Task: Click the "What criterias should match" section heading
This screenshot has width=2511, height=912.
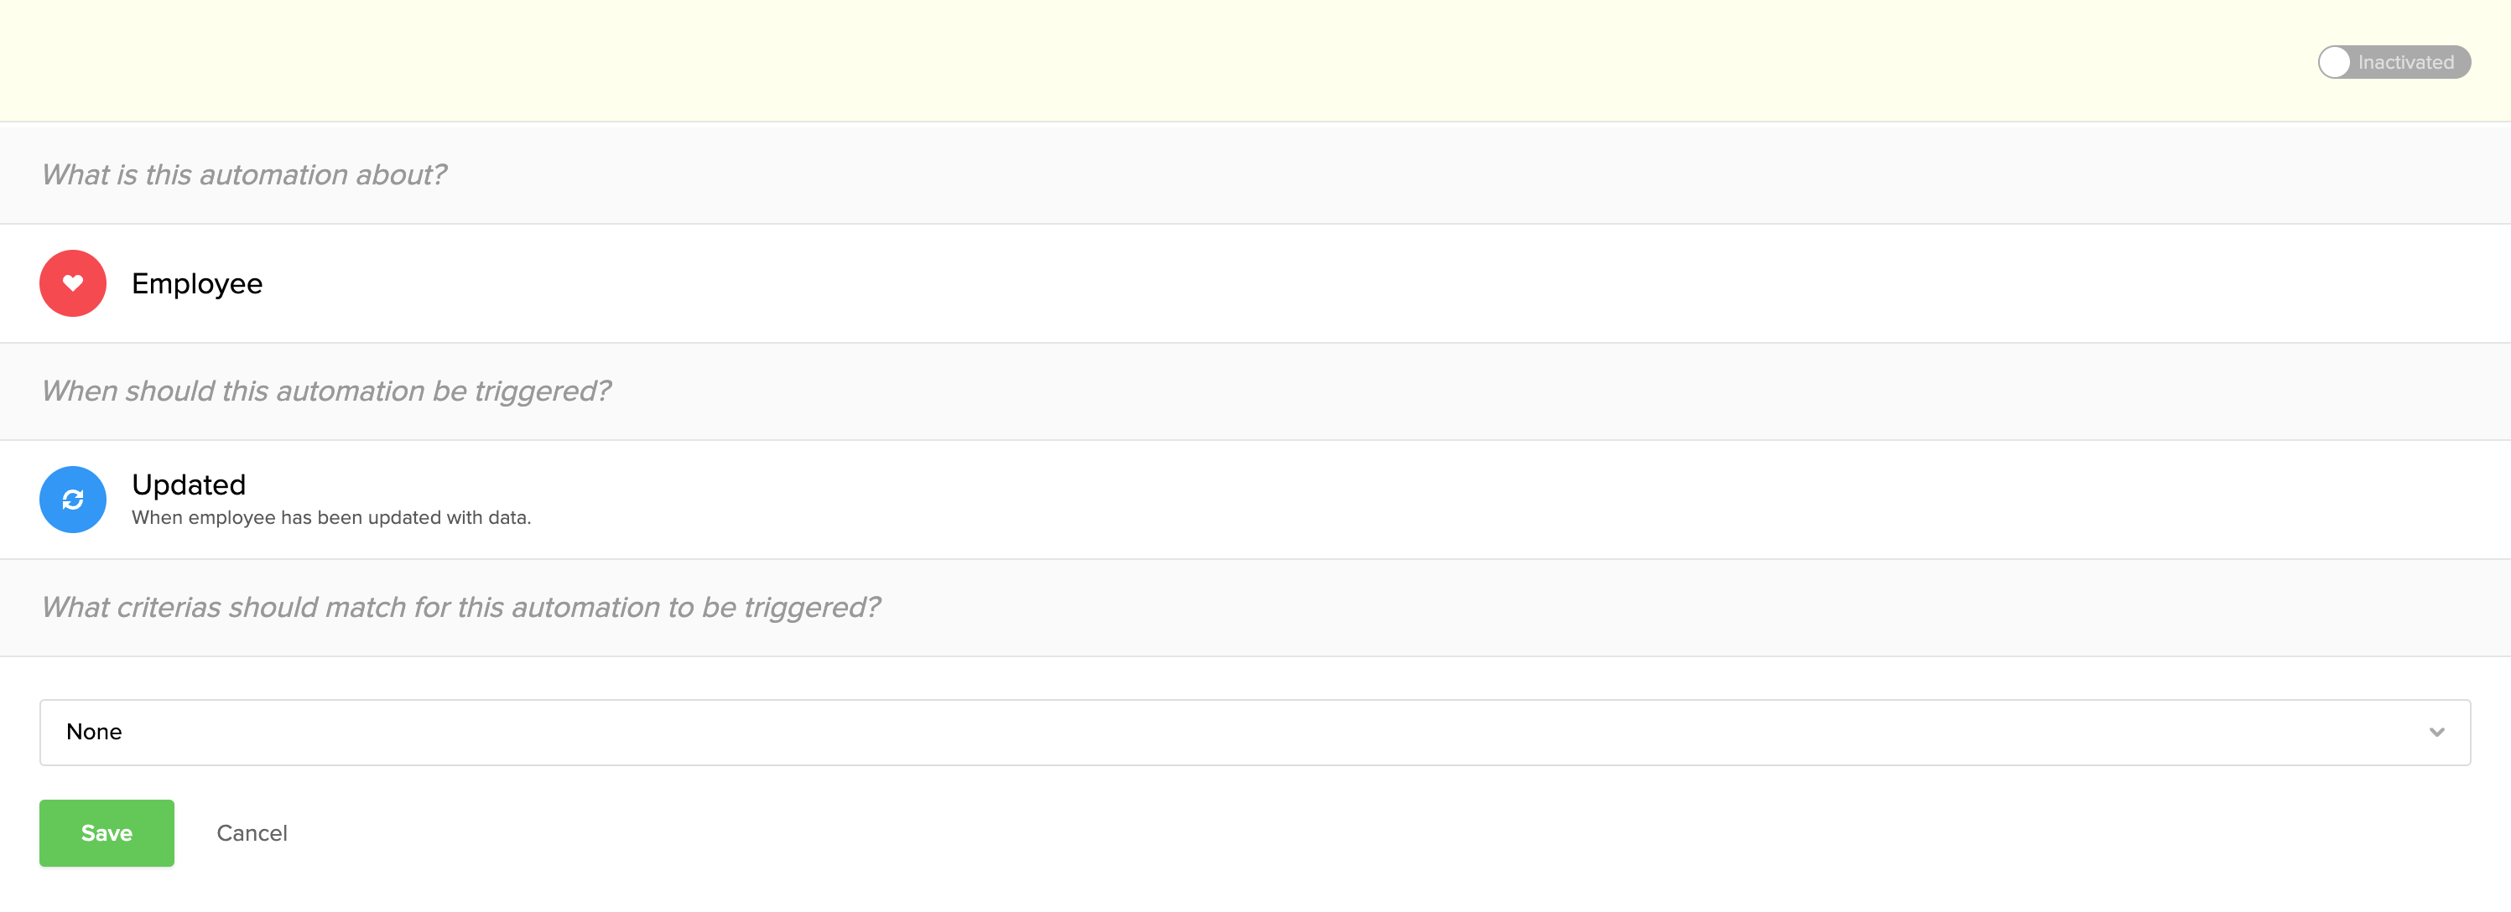Action: point(460,608)
